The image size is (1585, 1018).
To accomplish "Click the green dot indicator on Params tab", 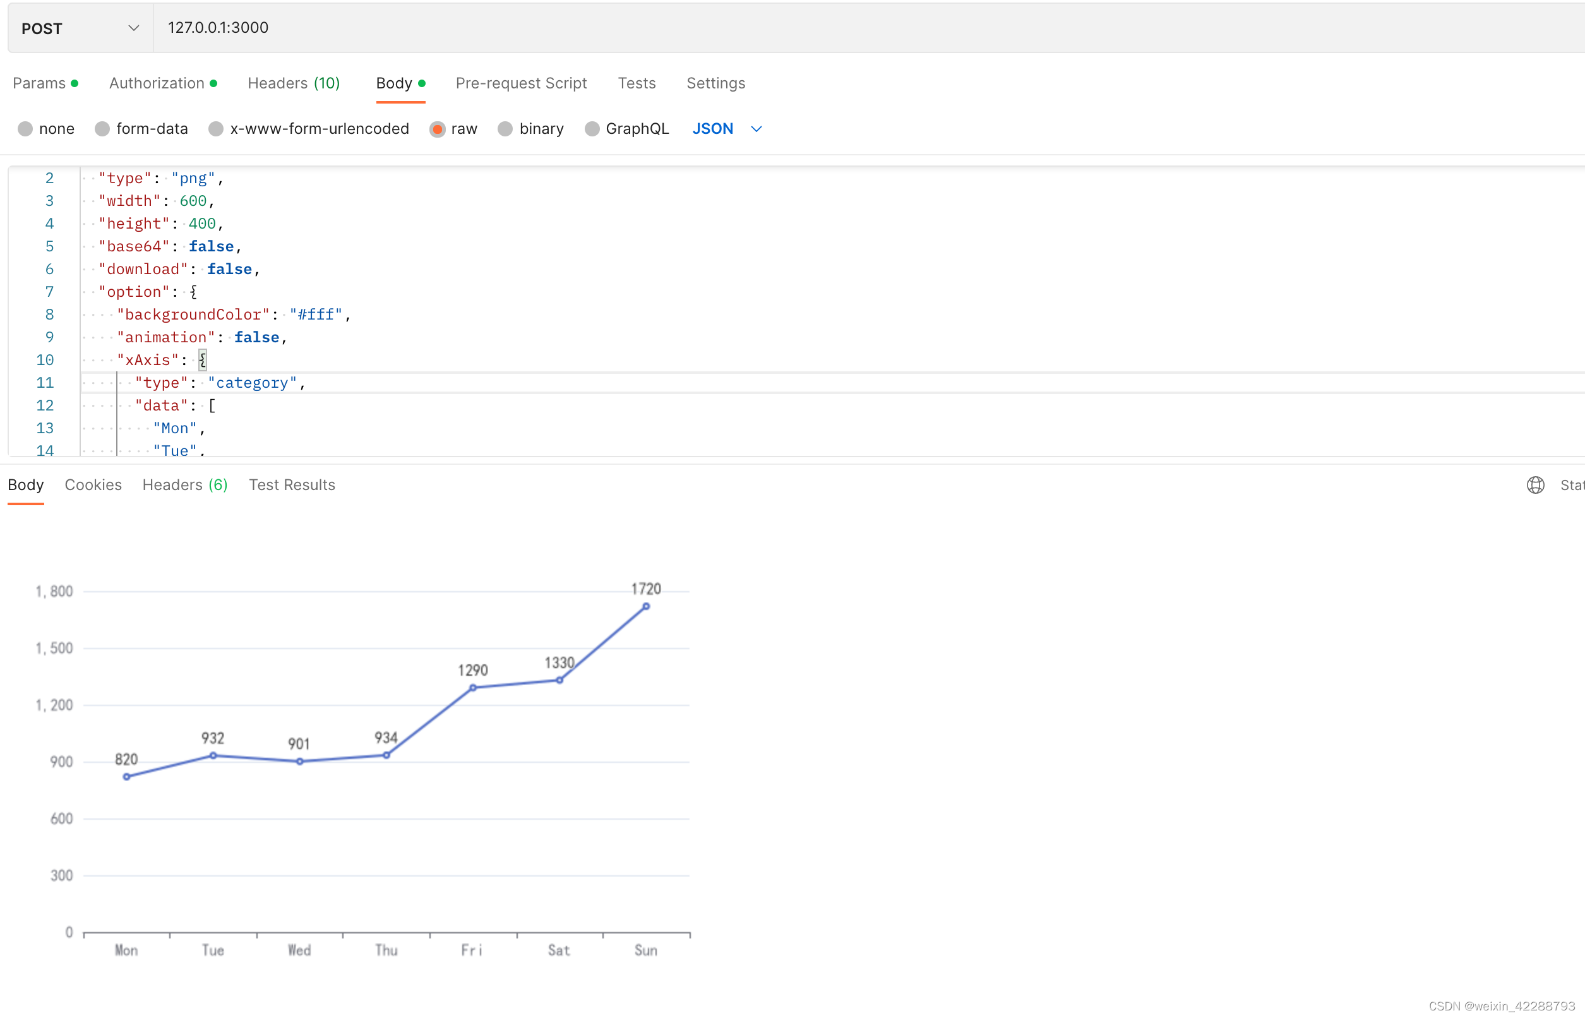I will point(75,83).
